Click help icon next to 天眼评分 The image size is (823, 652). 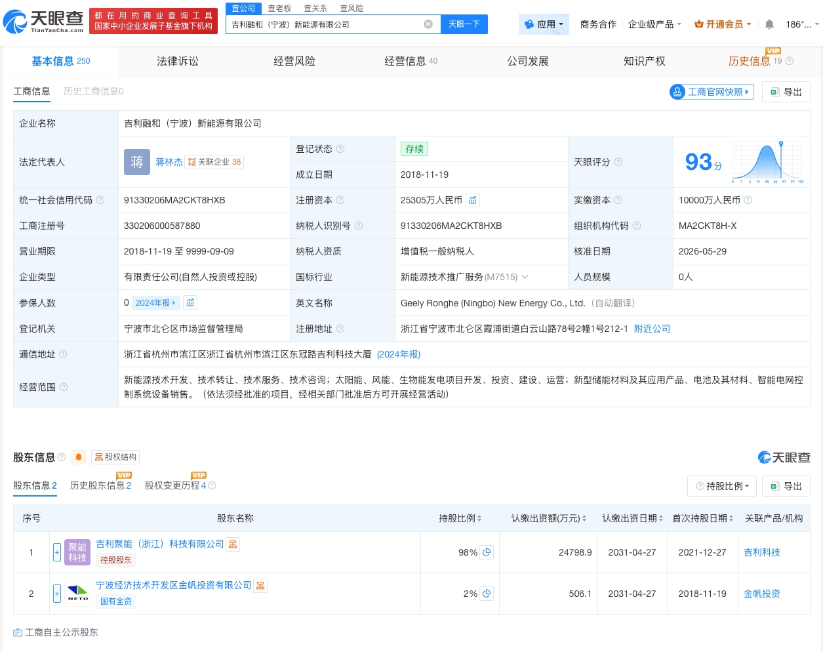pyautogui.click(x=618, y=162)
